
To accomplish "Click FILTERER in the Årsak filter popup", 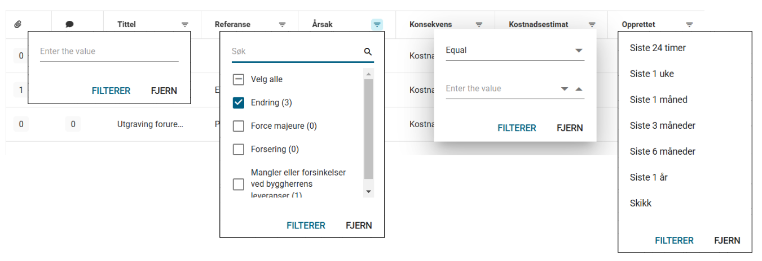I will tap(306, 226).
